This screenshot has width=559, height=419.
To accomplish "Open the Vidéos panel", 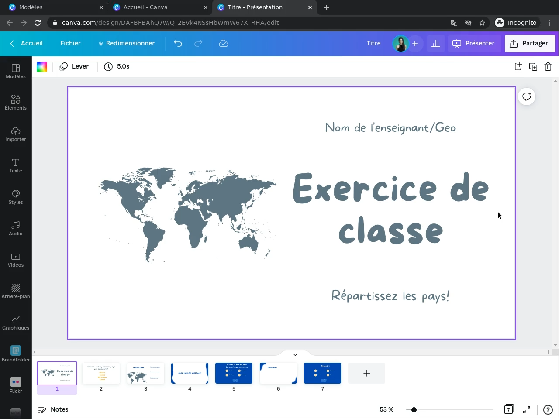I will tap(16, 260).
